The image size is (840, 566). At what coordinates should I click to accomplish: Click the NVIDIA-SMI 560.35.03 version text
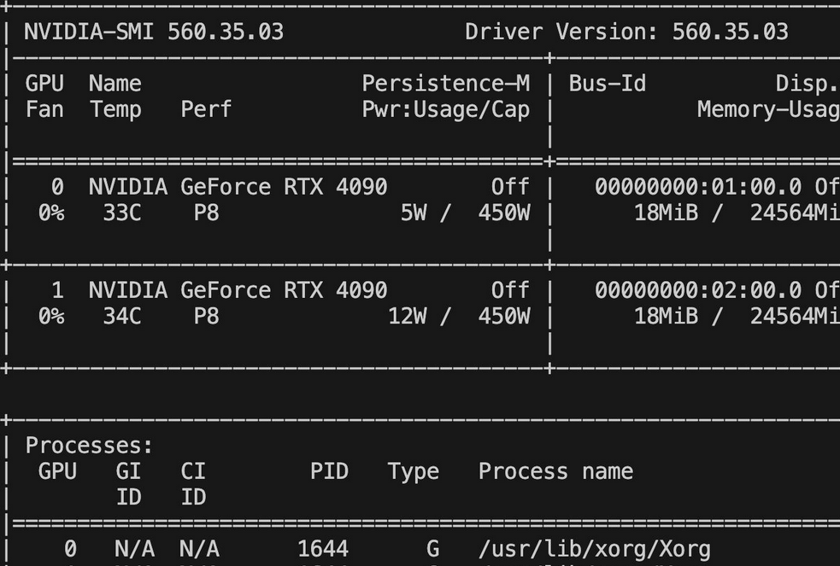tap(154, 32)
